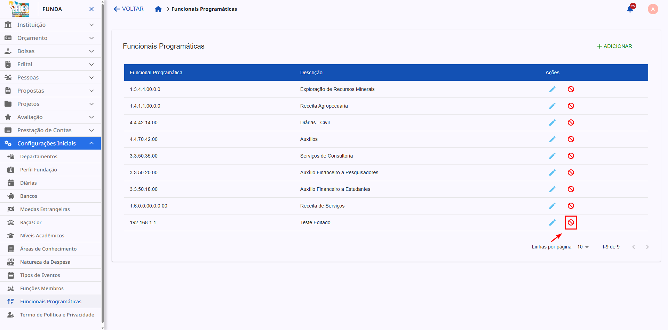Open the Linhas por página dropdown

[x=583, y=247]
